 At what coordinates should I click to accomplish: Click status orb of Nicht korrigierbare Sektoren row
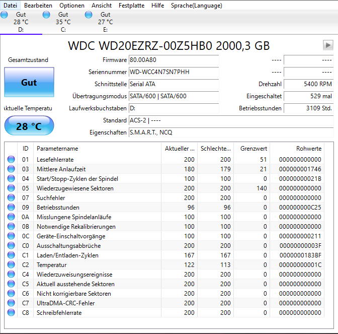pos(11,293)
